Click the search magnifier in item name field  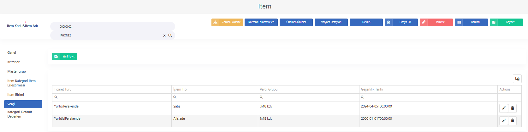coord(170,36)
